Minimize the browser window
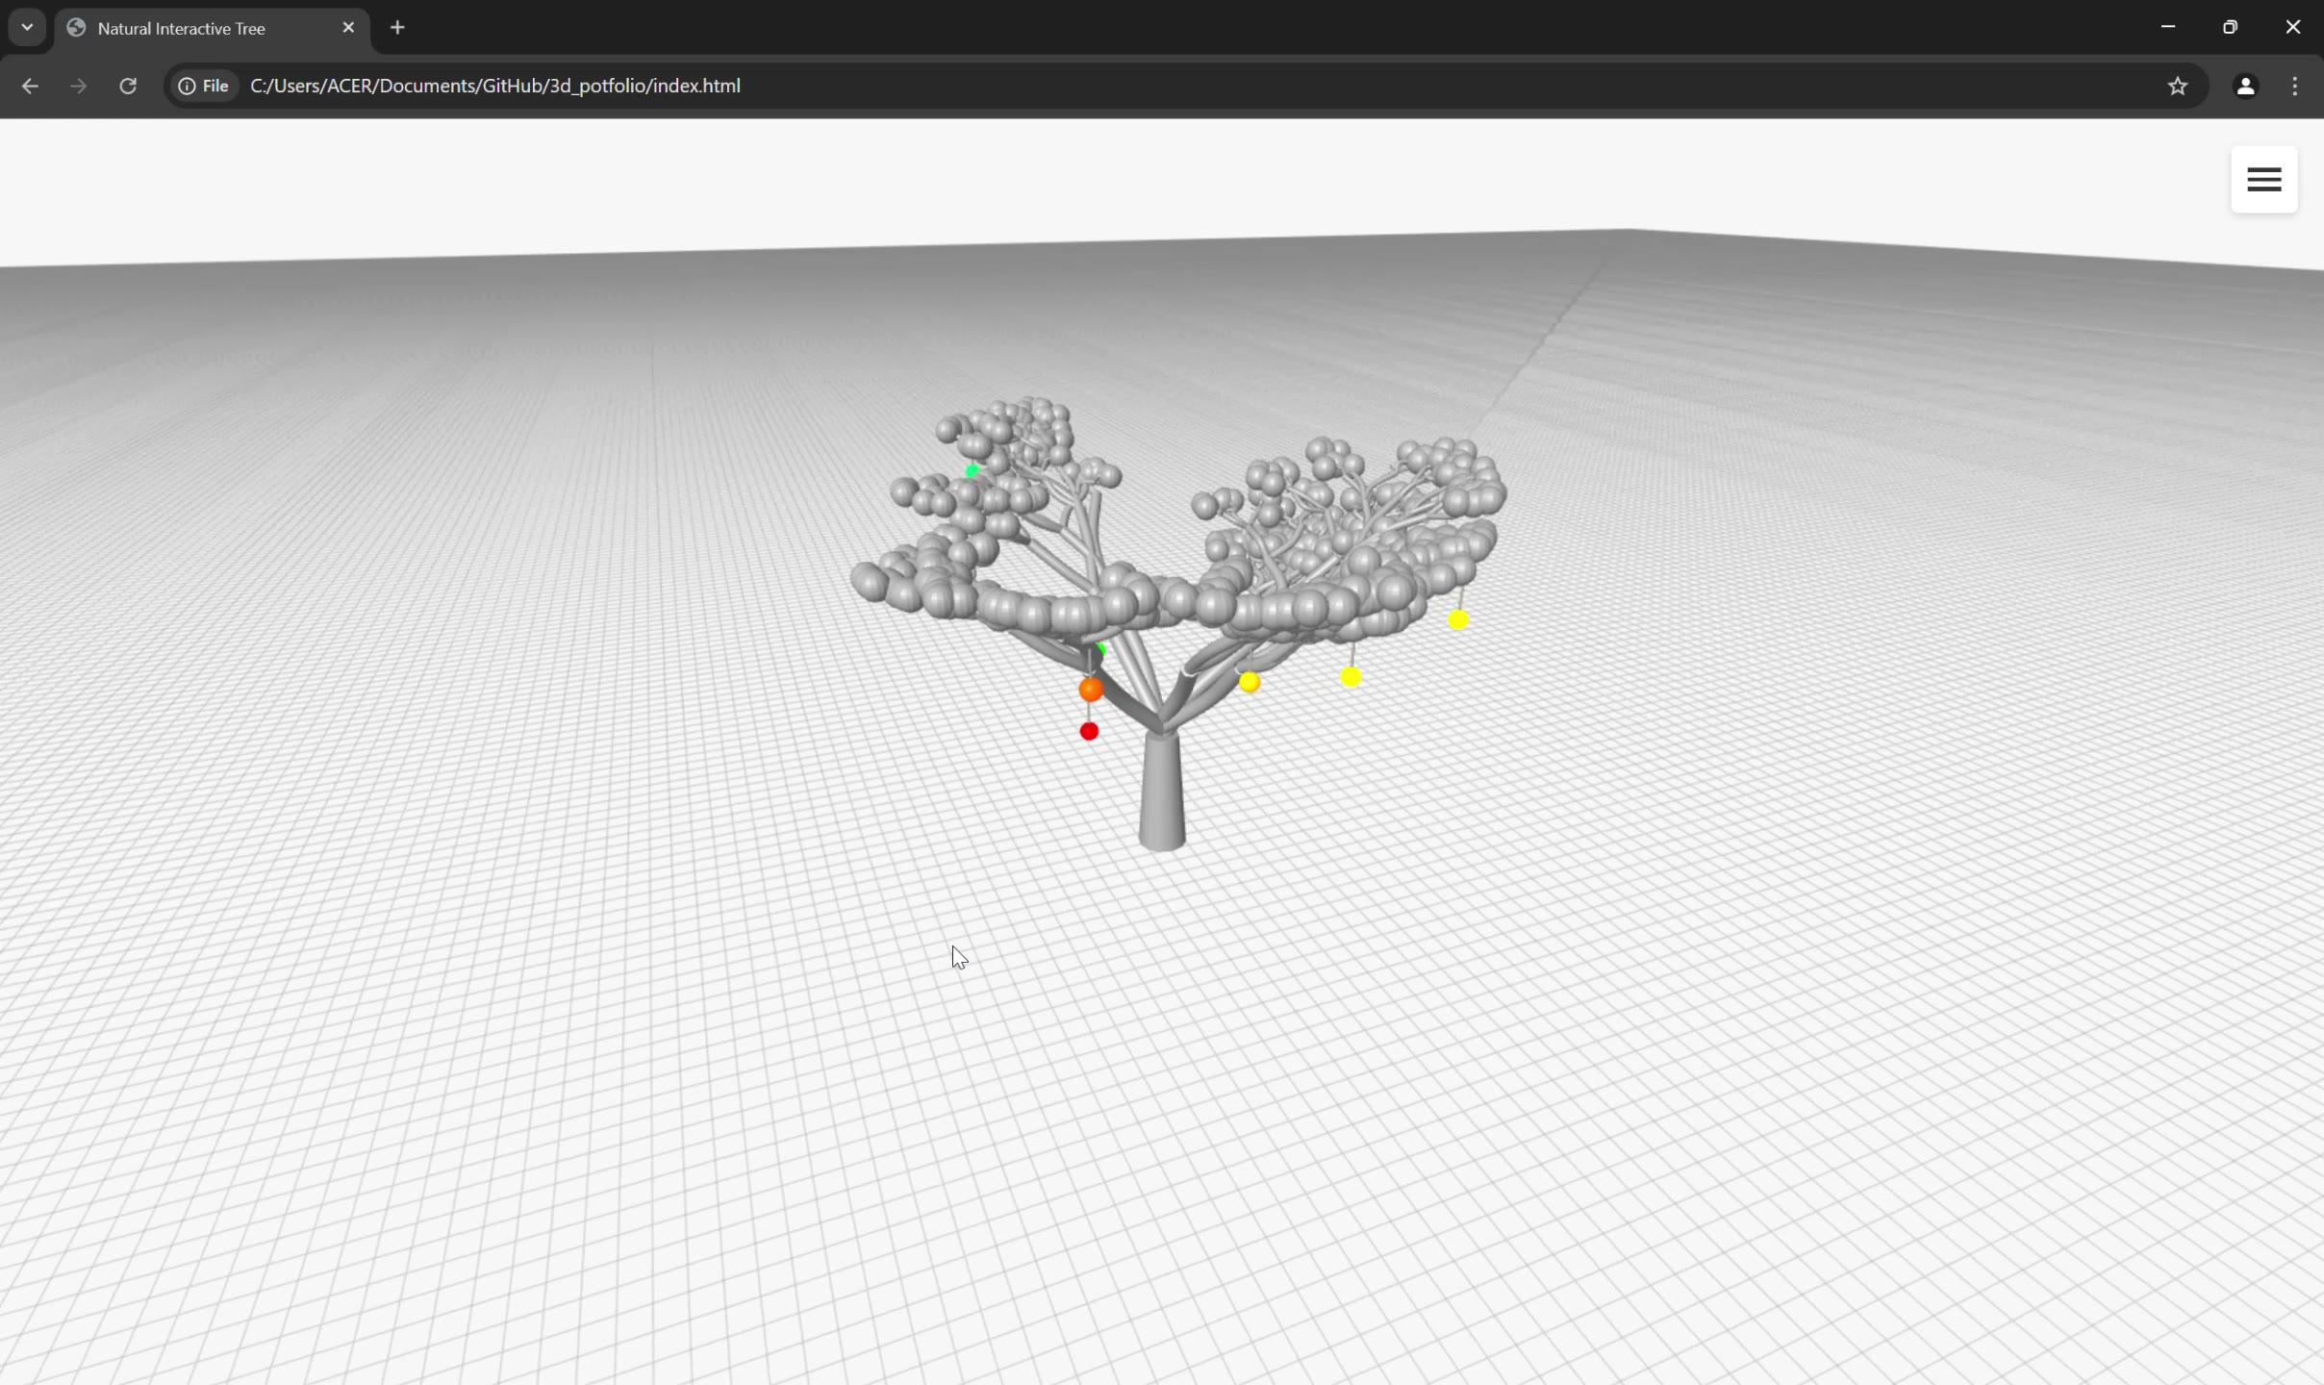Viewport: 2324px width, 1385px height. 2168,27
